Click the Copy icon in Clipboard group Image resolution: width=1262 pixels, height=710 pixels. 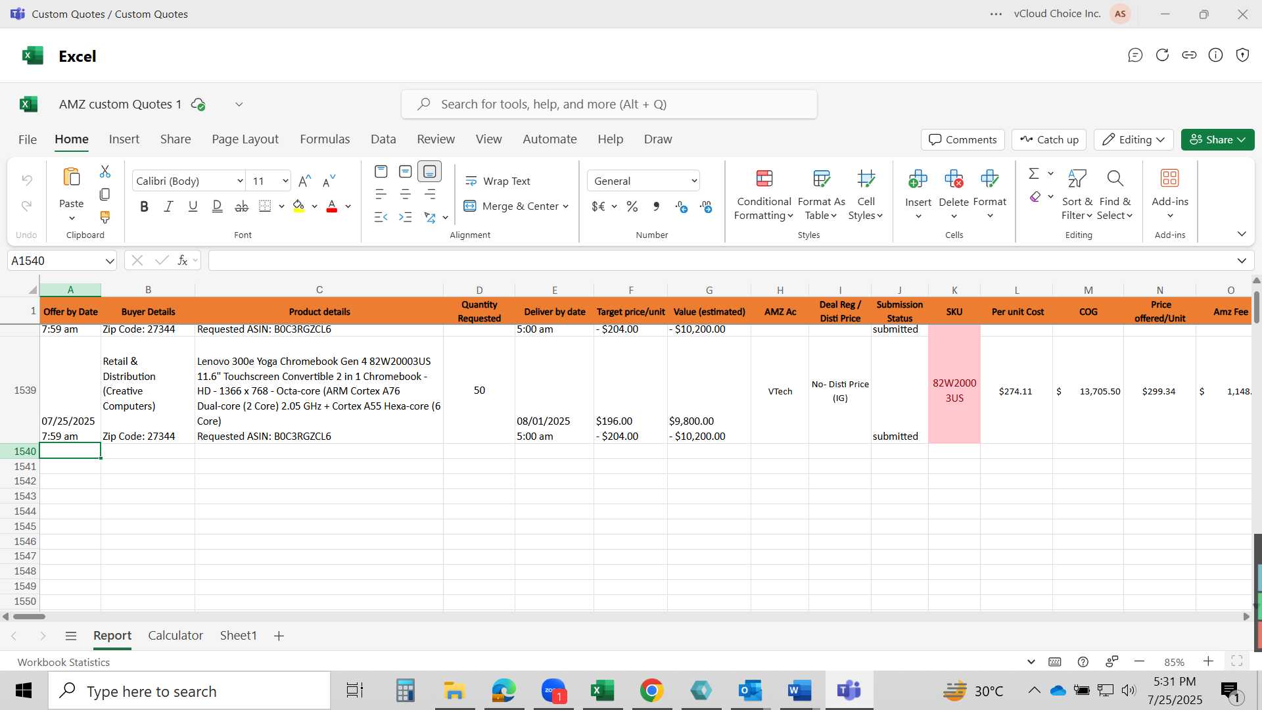click(105, 195)
